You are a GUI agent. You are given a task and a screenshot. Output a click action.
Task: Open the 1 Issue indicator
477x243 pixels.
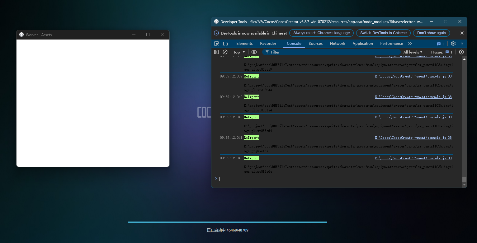tap(441, 52)
